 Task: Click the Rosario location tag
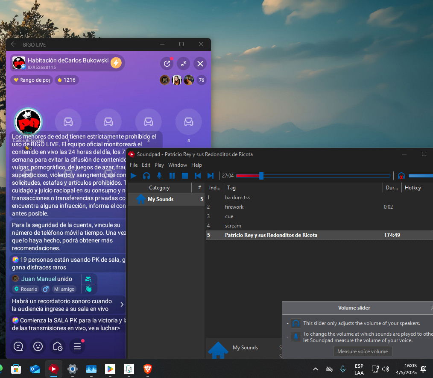26,289
